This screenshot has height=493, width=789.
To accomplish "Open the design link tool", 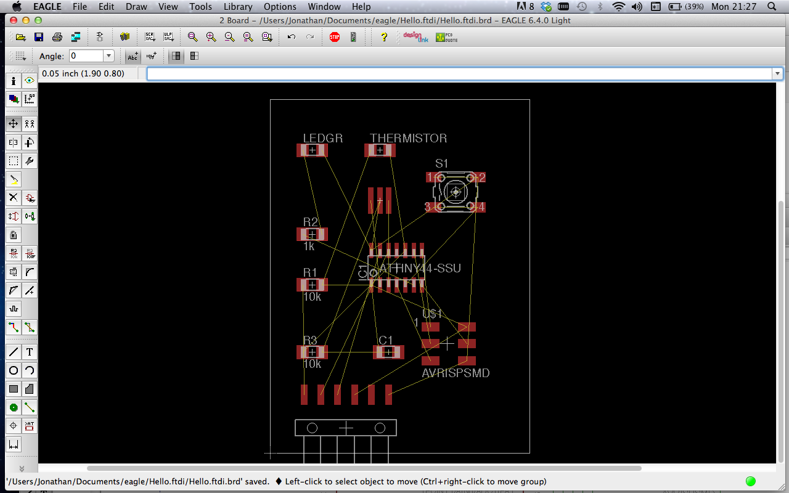I will (x=415, y=37).
